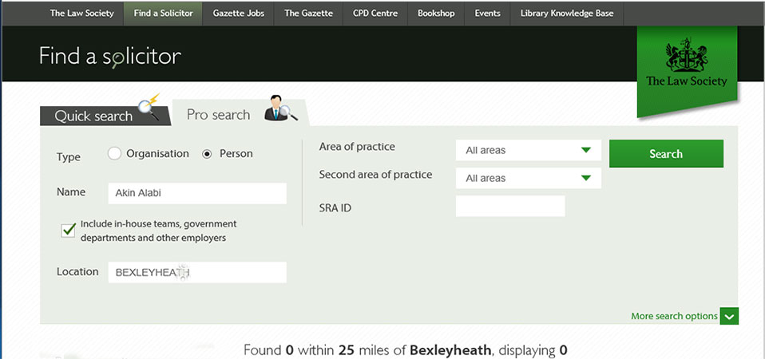
Task: Open the Area of practice dropdown
Action: point(528,150)
